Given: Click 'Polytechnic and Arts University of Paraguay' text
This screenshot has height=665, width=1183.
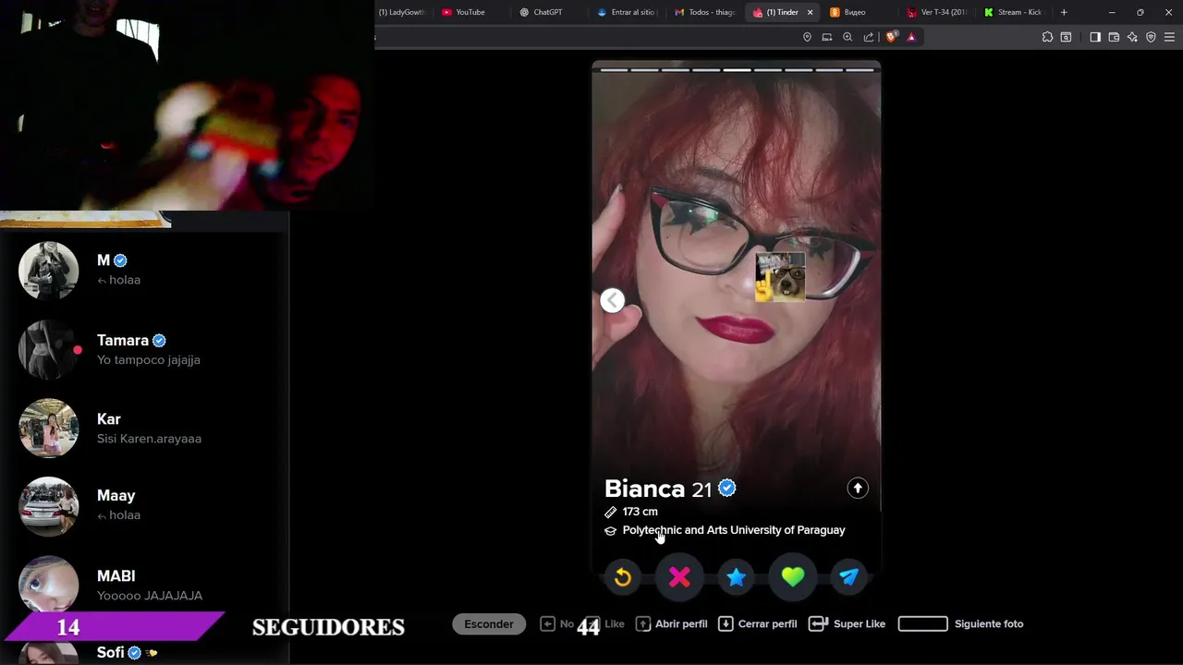Looking at the screenshot, I should coord(734,530).
